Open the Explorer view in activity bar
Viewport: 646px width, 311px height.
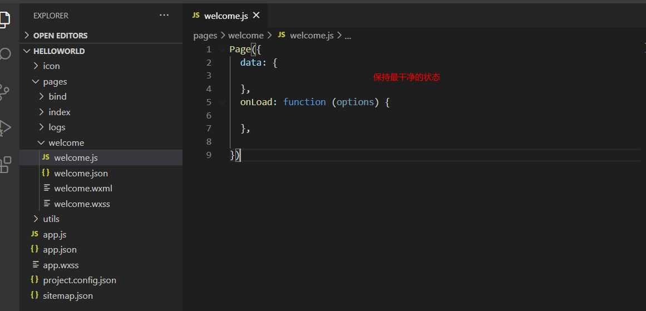(4, 19)
